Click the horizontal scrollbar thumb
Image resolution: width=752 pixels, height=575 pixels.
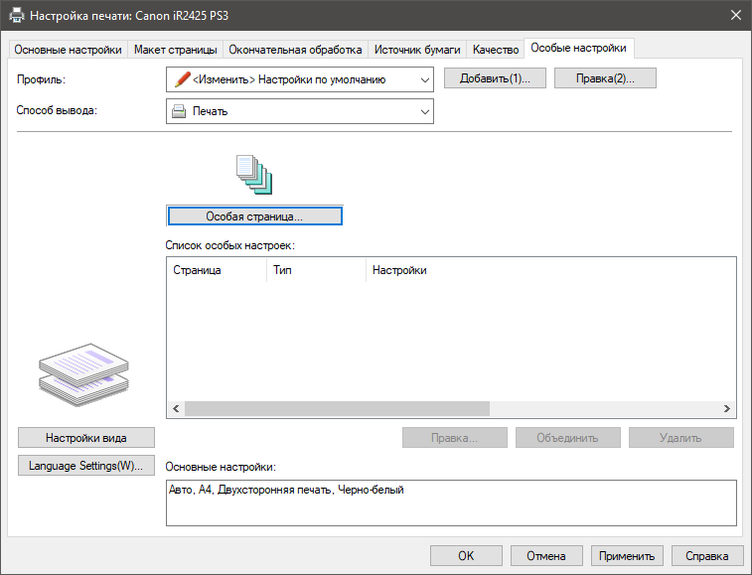337,408
